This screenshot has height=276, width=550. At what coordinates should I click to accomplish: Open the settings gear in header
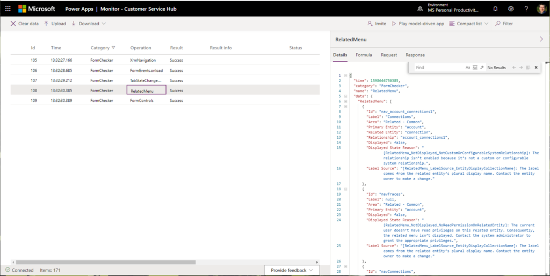point(511,9)
